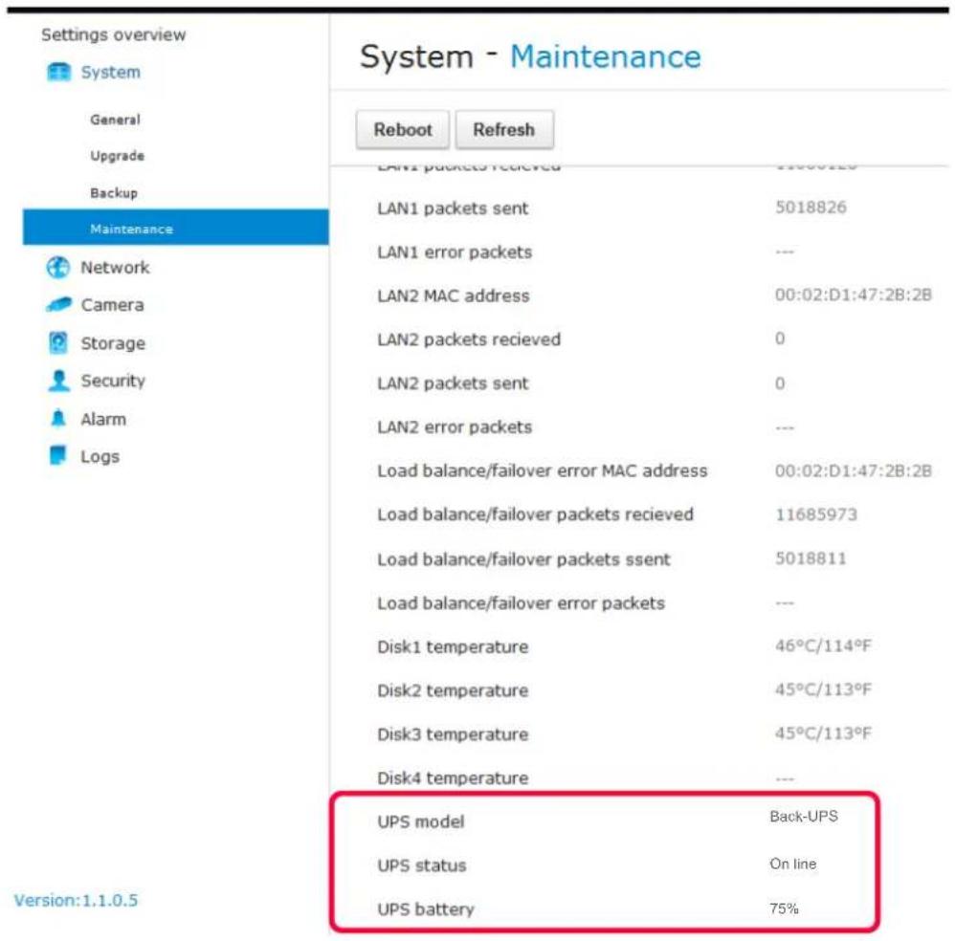This screenshot has height=941, width=955.
Task: Go to Storage settings
Action: pyautogui.click(x=113, y=343)
